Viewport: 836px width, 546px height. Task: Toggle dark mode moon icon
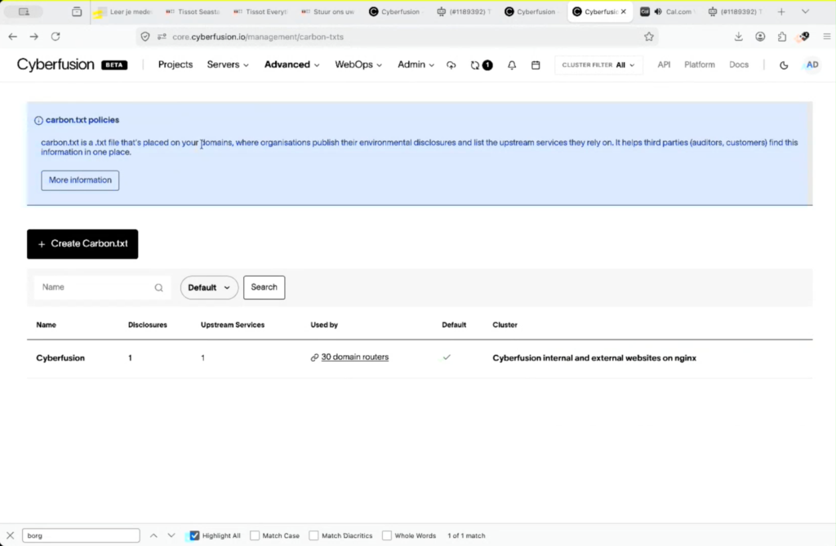click(x=783, y=65)
